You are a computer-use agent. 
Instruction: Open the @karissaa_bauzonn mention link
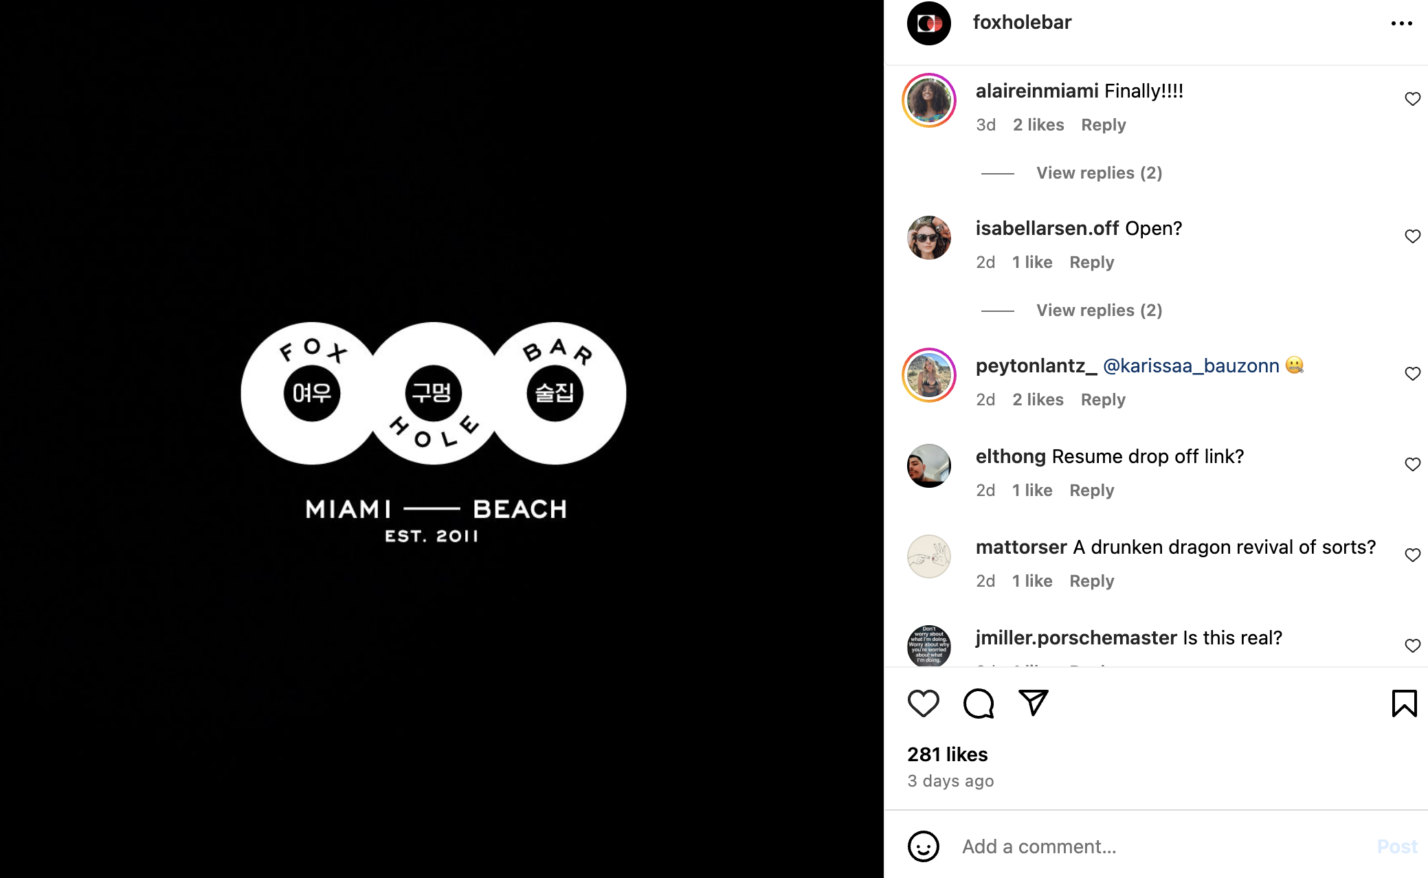[1191, 365]
